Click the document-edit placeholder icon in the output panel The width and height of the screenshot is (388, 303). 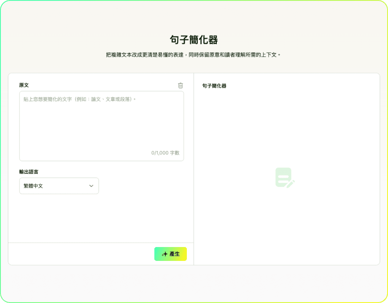[x=285, y=178]
